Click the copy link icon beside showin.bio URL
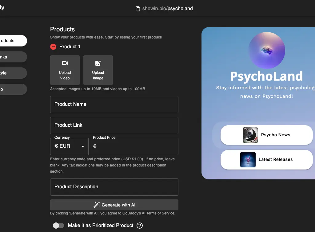 (138, 9)
